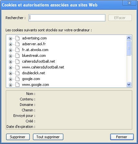Close the cookies dialog with the X button
The width and height of the screenshot is (138, 144).
coord(129,3)
